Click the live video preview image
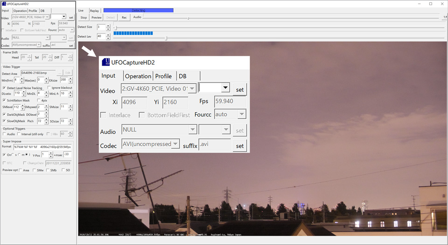 263,139
